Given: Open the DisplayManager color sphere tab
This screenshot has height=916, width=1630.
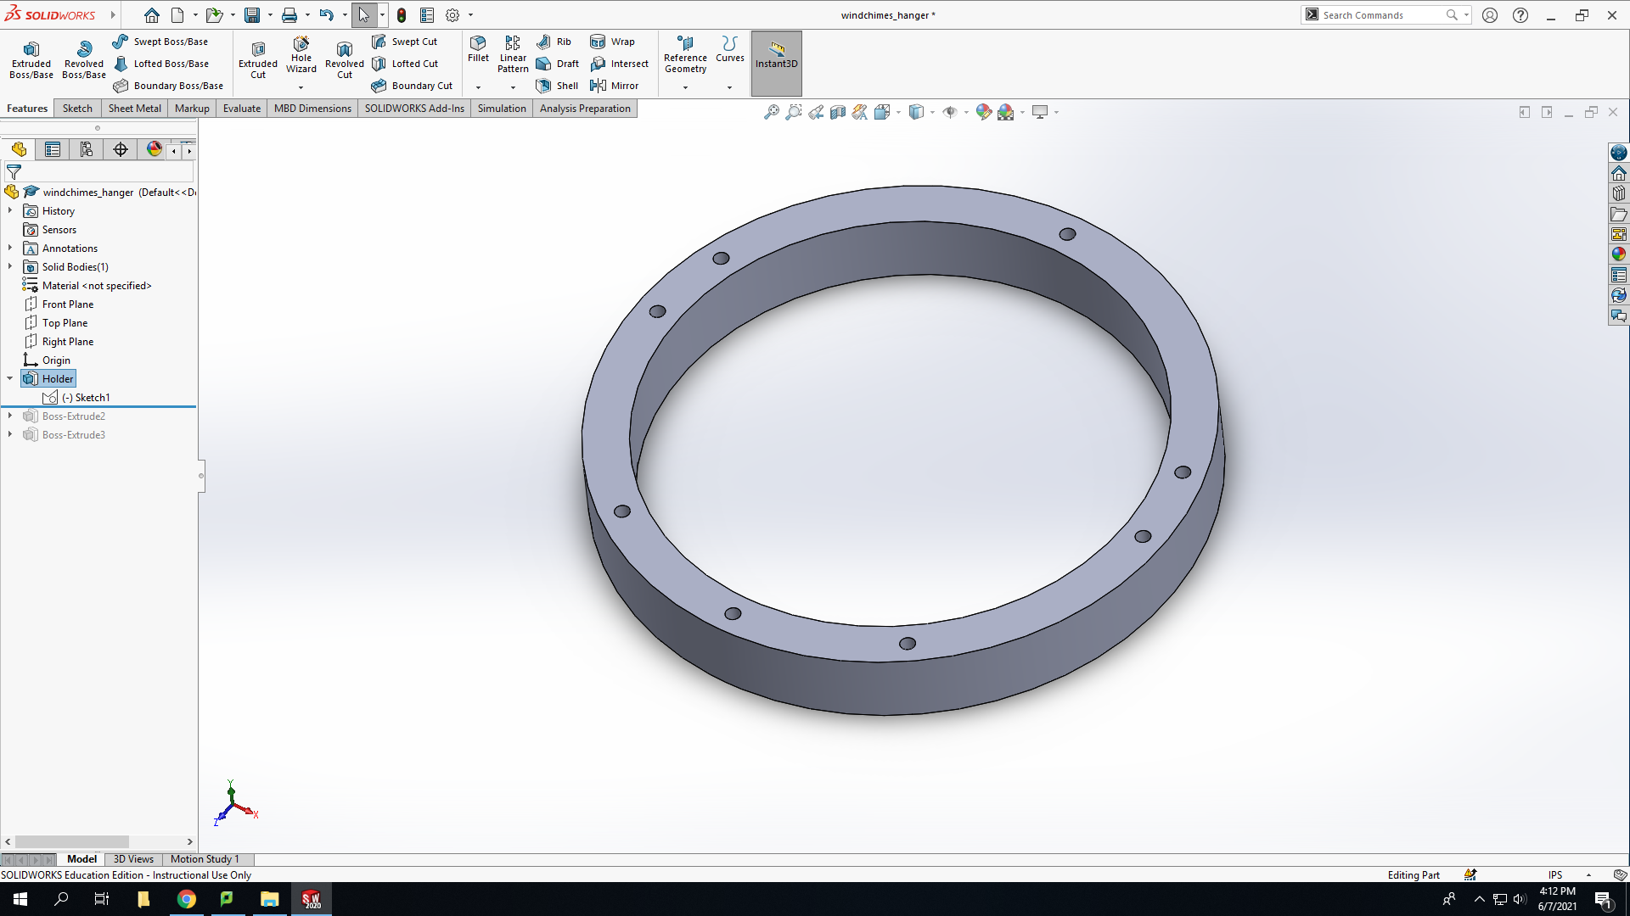Looking at the screenshot, I should [154, 150].
